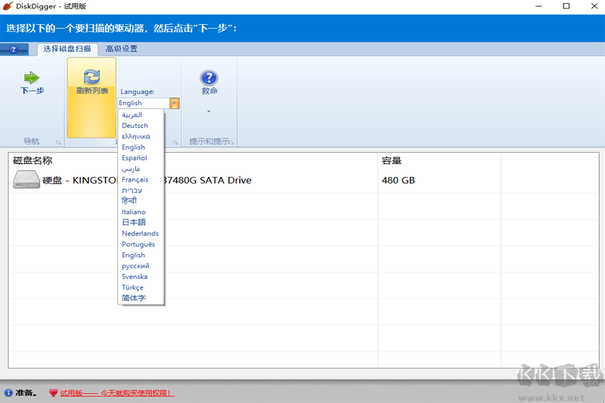Click the Language text field showing English
The height and width of the screenshot is (403, 605).
(x=144, y=103)
